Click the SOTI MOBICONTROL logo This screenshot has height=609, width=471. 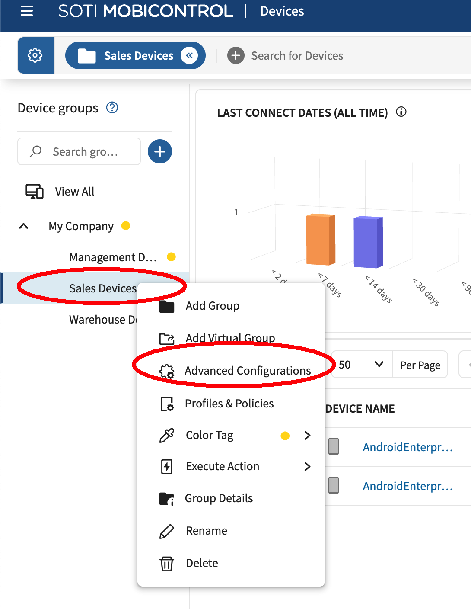coord(146,11)
